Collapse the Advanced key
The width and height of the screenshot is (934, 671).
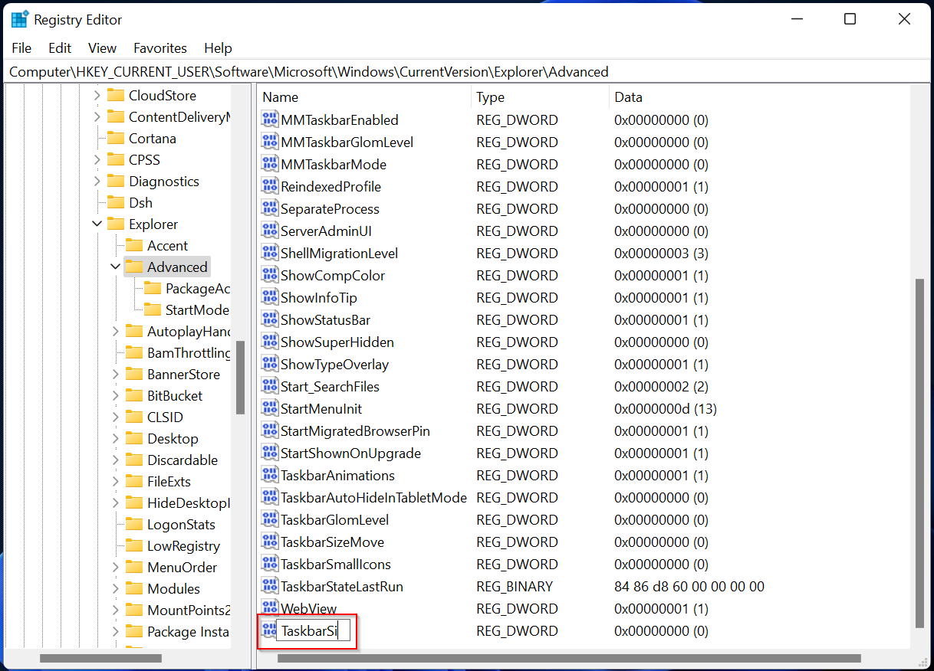coord(116,267)
